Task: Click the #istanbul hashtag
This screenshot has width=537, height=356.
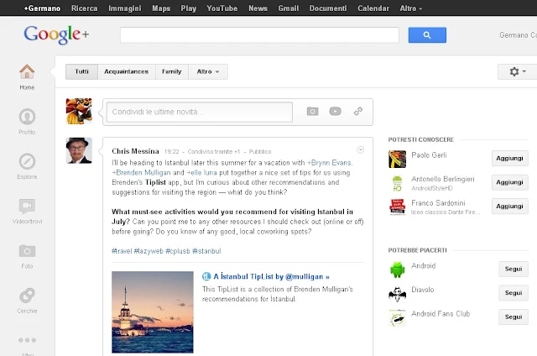Action: [206, 251]
